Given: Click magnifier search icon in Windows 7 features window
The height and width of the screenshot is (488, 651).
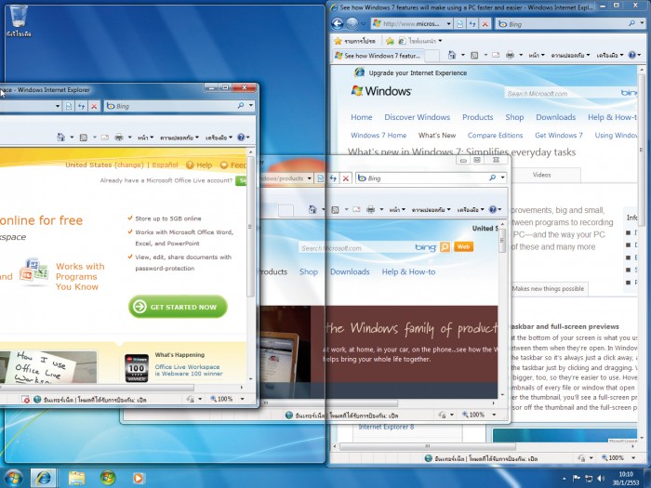Looking at the screenshot, I should point(631,23).
